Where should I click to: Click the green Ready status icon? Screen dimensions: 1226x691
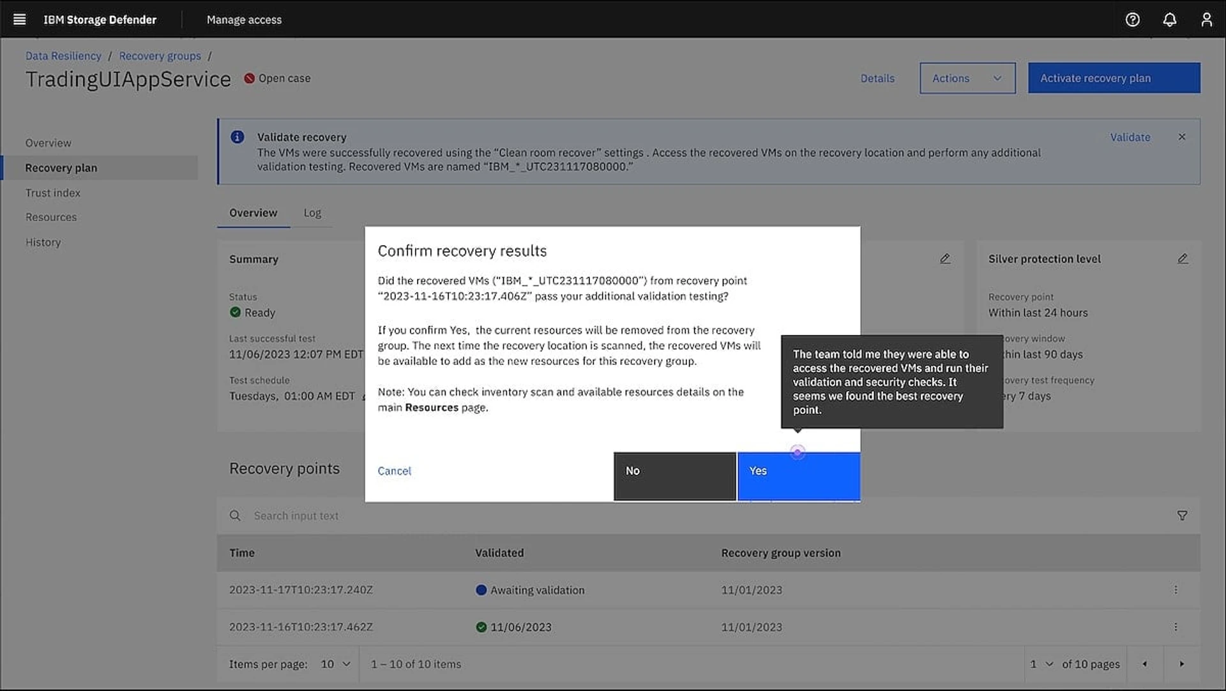coord(235,312)
